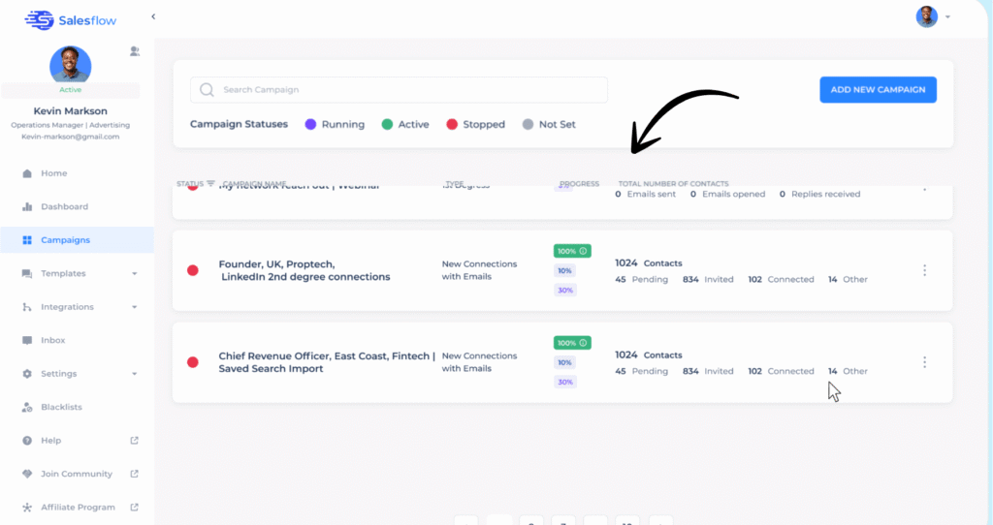The width and height of the screenshot is (993, 525).
Task: Click the switch account icon beside profile photo
Action: click(x=135, y=51)
